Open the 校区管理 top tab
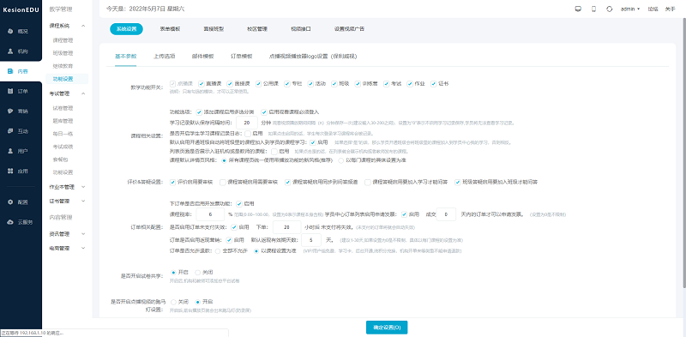 257,29
